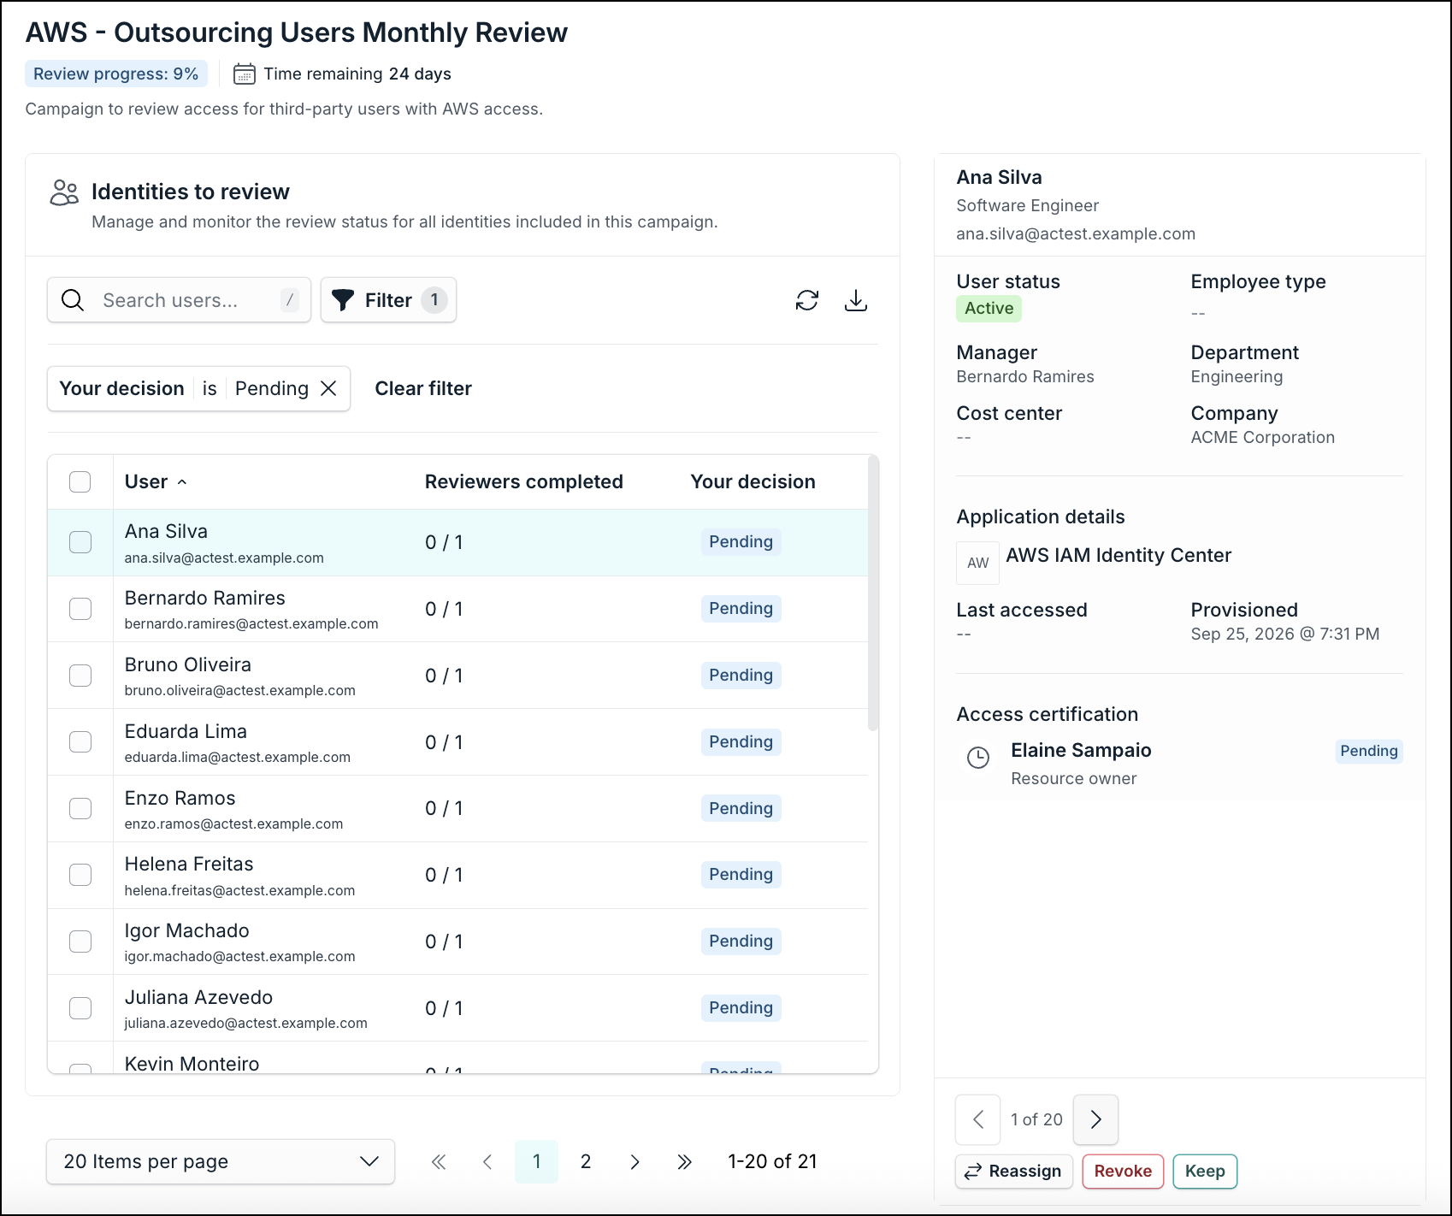Click the Revoke button
Viewport: 1452px width, 1216px height.
1123,1172
